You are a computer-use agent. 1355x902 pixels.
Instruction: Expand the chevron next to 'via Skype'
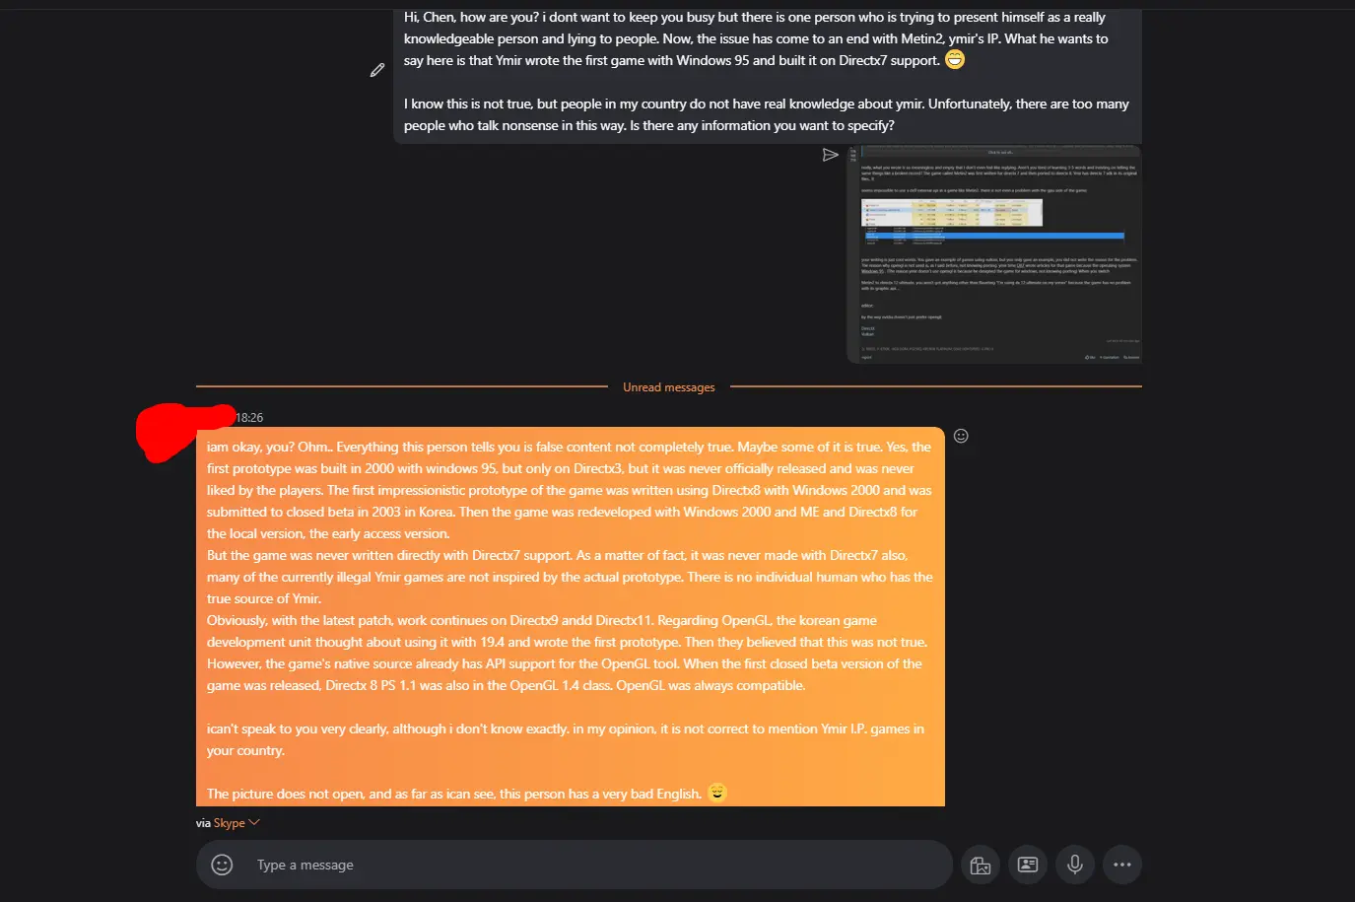[254, 822]
